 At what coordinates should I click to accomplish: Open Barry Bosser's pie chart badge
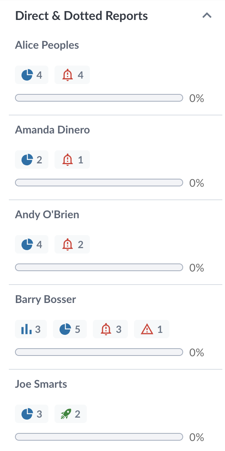coord(70,329)
